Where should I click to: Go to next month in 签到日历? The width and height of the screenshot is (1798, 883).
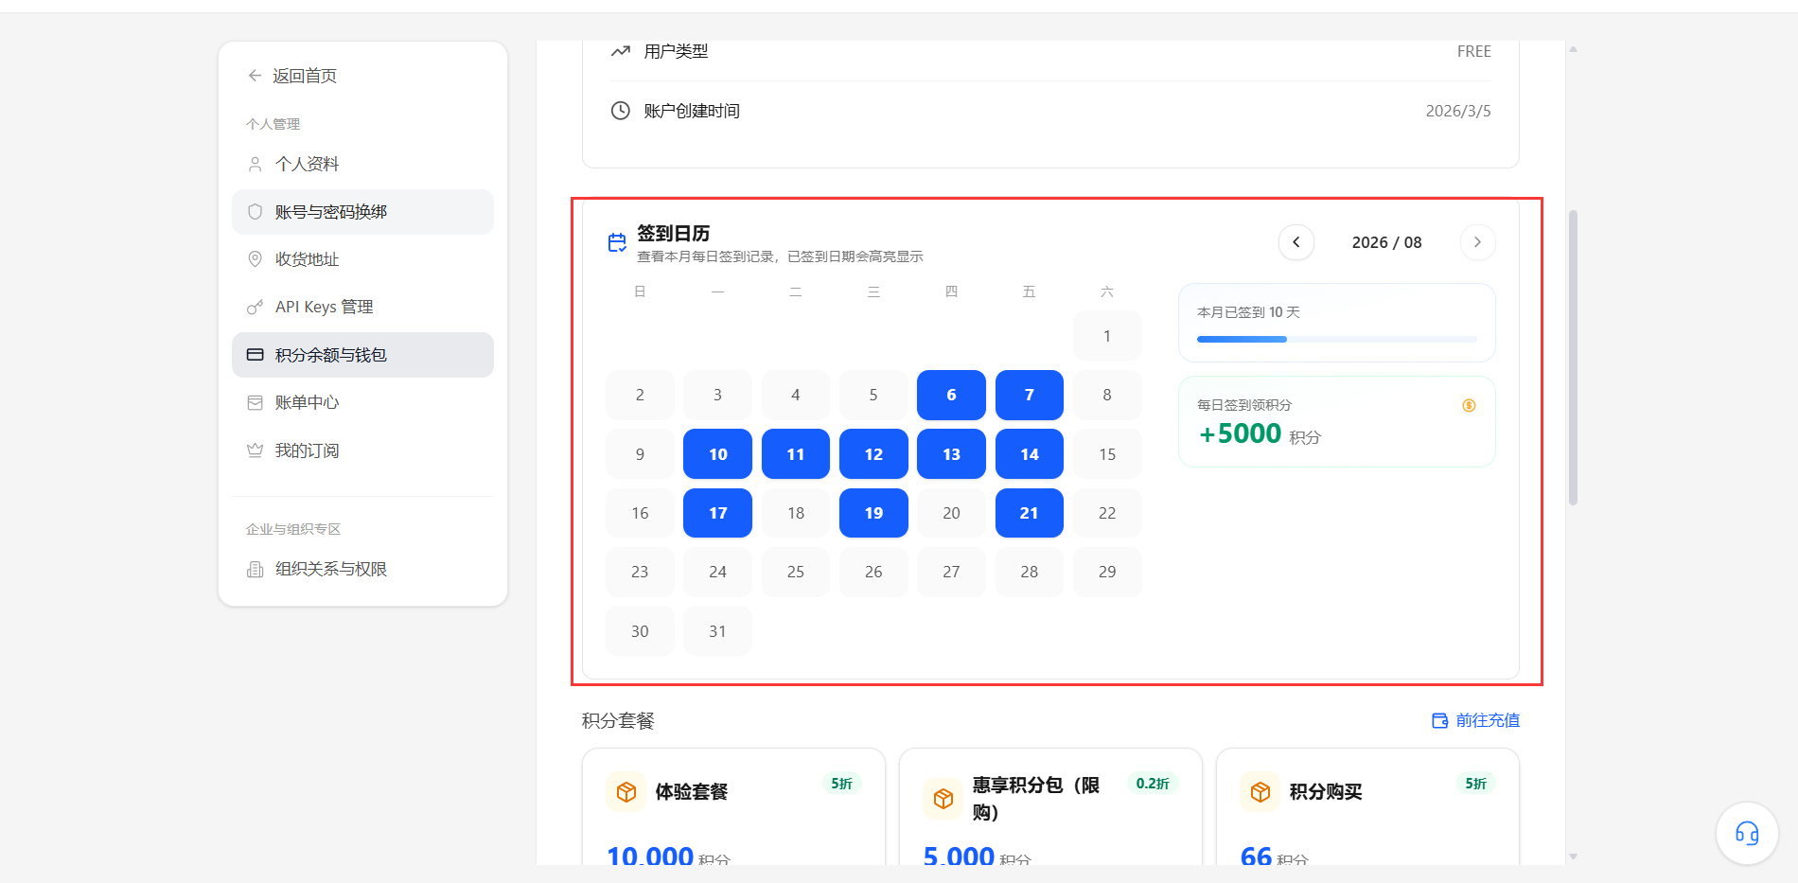pos(1478,242)
